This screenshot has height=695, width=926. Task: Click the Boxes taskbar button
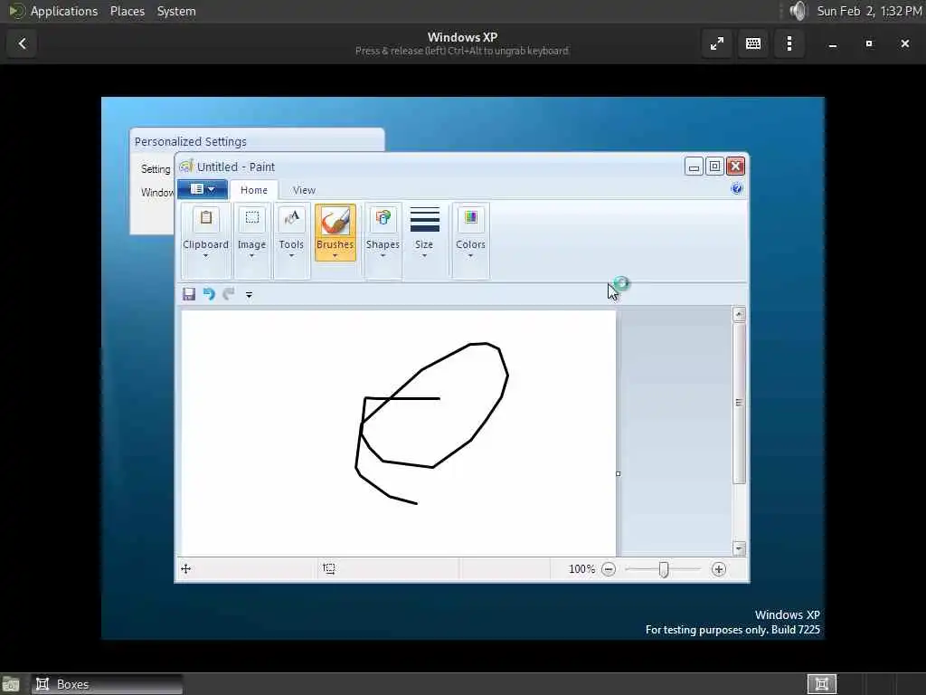(107, 685)
